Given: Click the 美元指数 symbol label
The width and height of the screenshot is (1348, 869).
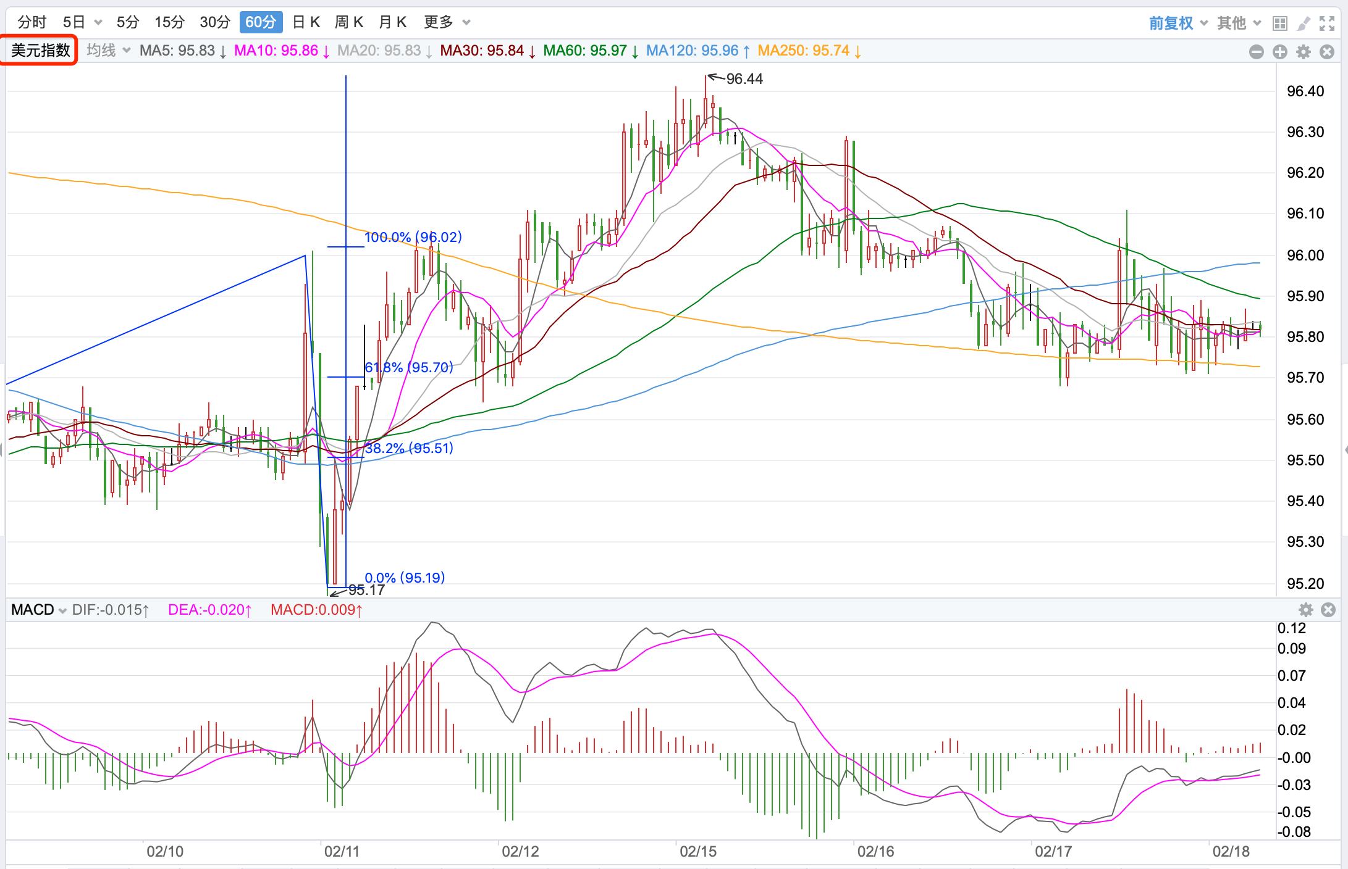Looking at the screenshot, I should pos(40,50).
